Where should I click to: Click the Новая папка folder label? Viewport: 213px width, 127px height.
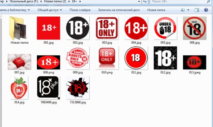[x=20, y=43]
